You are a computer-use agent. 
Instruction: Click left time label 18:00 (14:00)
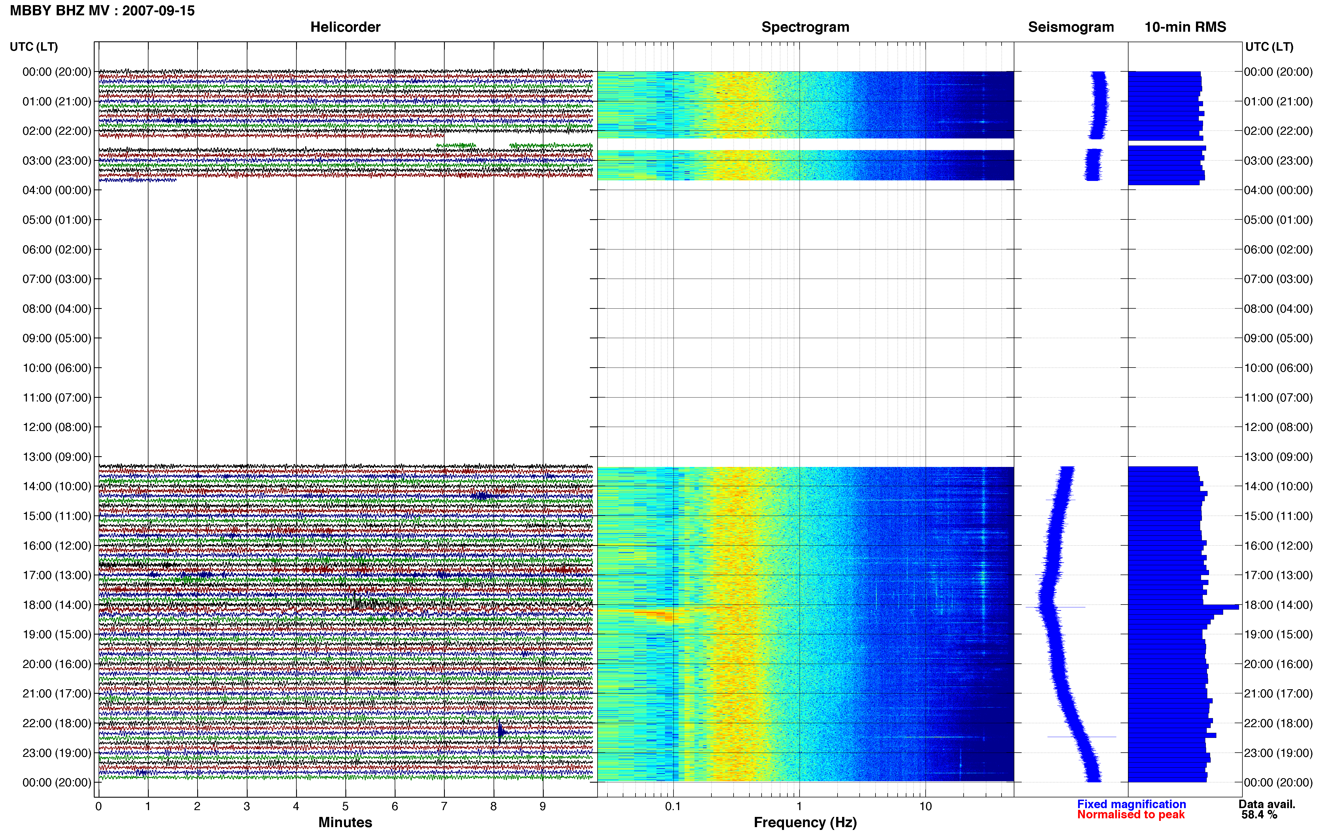coord(57,605)
